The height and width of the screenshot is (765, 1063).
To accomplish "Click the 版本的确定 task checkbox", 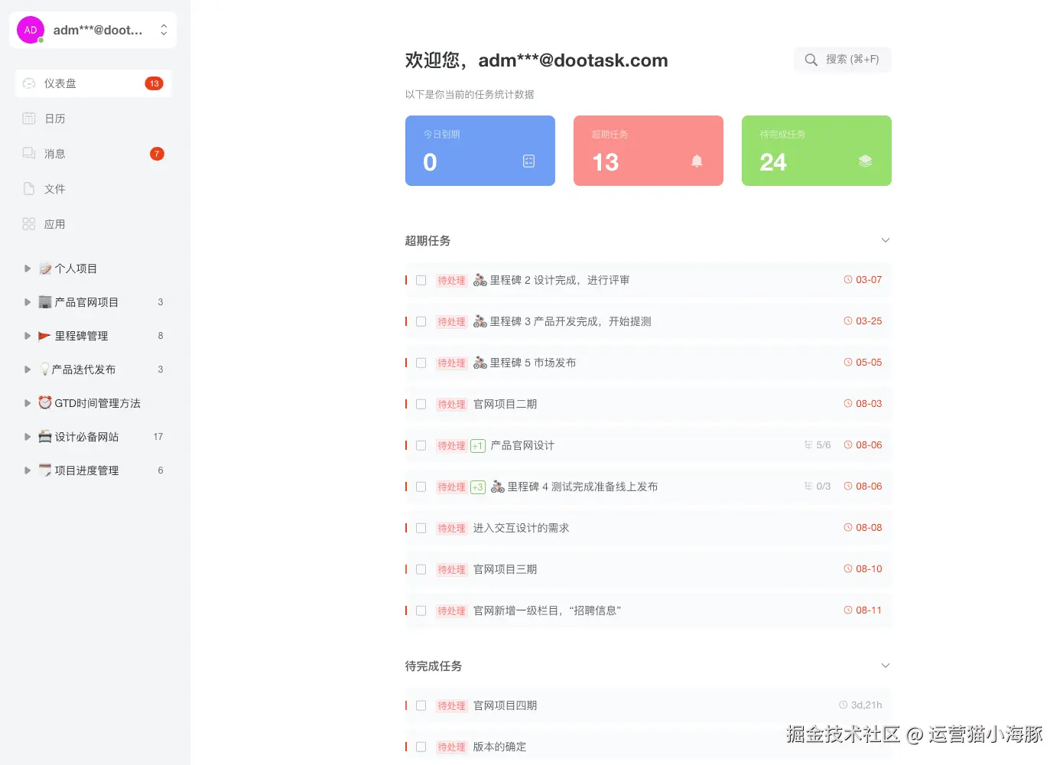I will [421, 747].
